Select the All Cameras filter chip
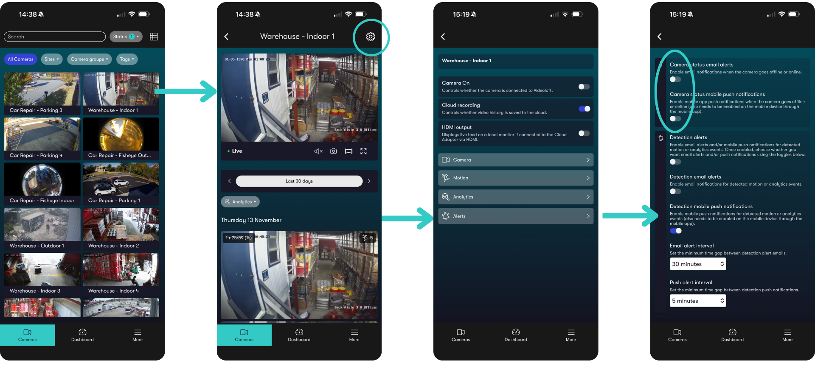 (20, 59)
